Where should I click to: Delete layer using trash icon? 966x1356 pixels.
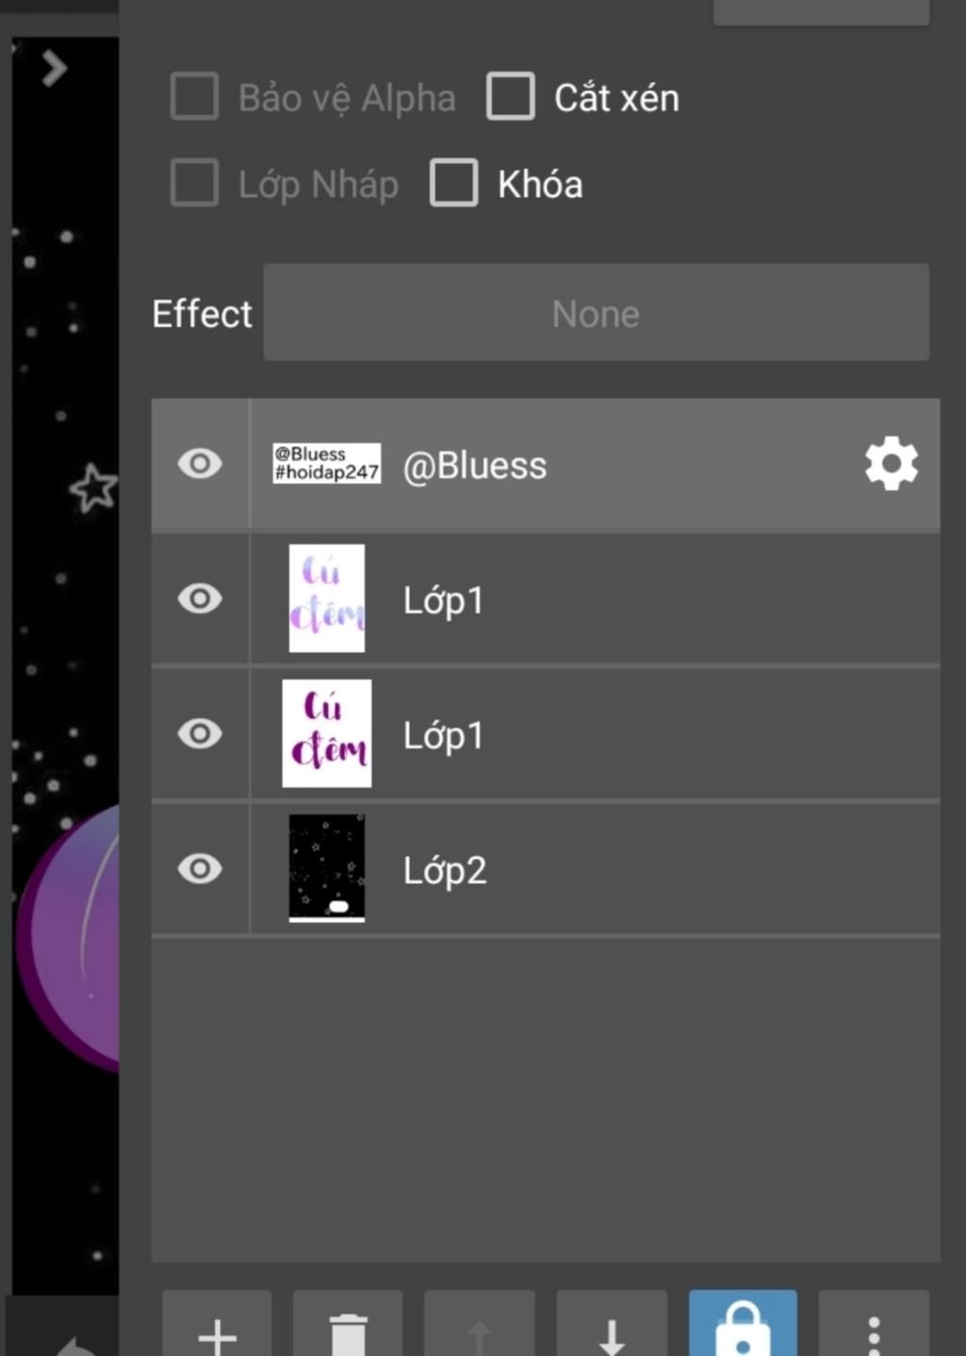click(348, 1326)
